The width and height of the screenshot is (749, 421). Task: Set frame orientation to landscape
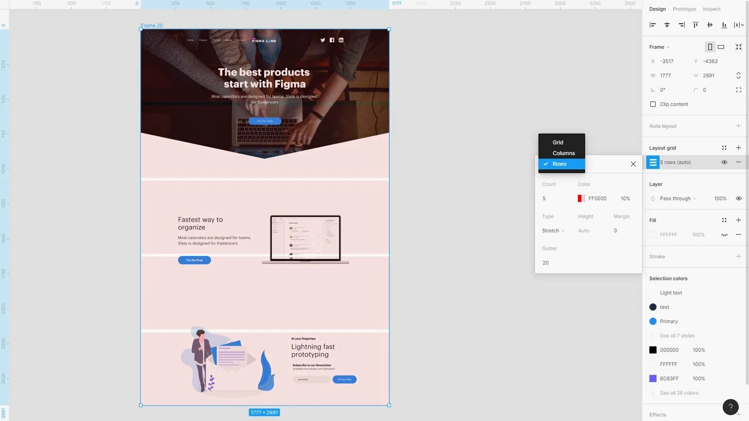[x=721, y=47]
